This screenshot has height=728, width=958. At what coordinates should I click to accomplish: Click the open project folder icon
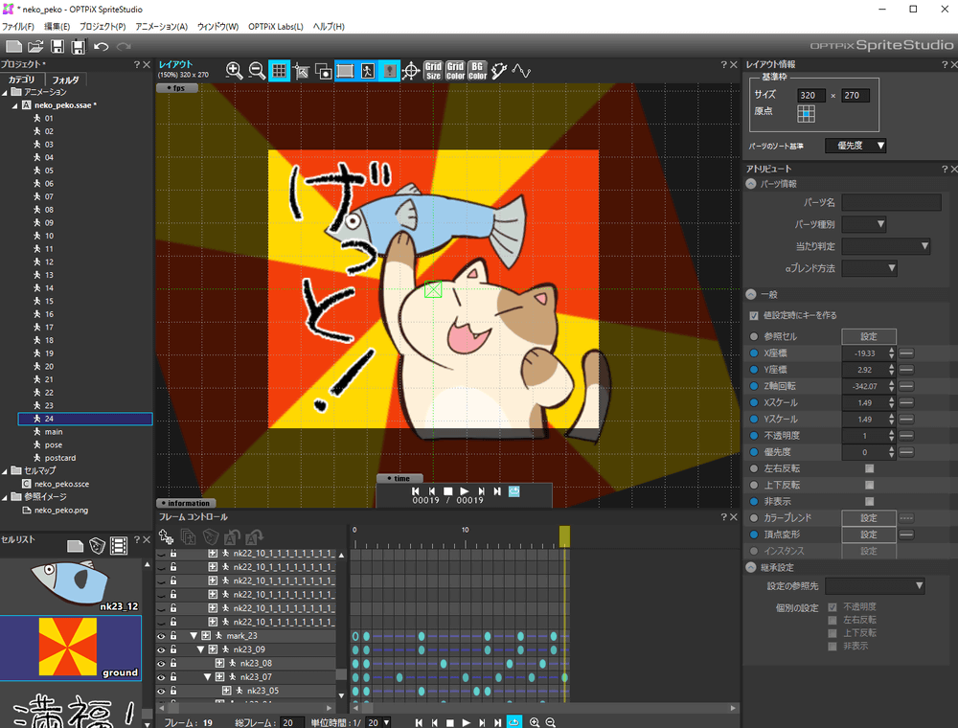[x=35, y=46]
